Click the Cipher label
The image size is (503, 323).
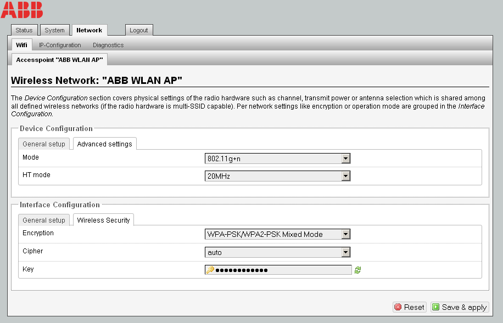click(x=33, y=251)
